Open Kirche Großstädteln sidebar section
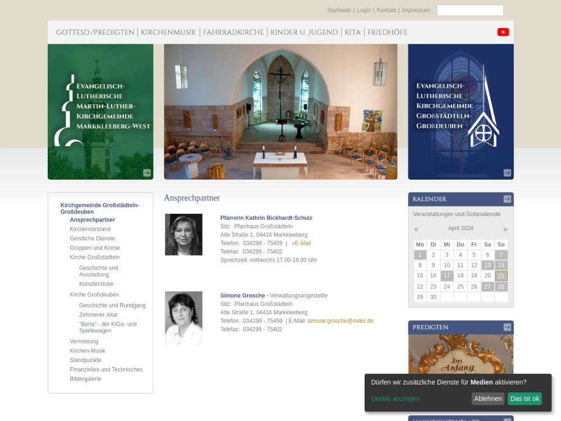This screenshot has width=561, height=421. tap(94, 257)
